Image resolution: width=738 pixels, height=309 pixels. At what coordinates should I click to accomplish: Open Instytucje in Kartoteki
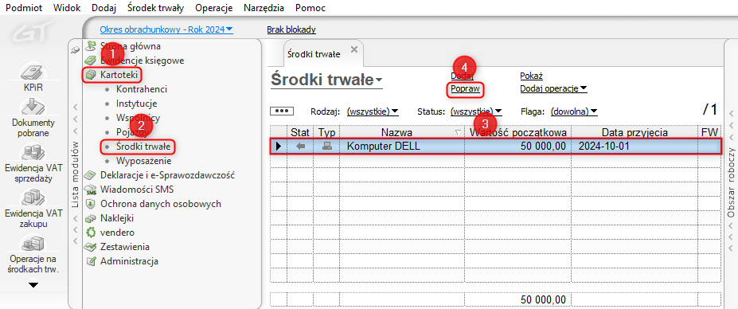pyautogui.click(x=136, y=104)
